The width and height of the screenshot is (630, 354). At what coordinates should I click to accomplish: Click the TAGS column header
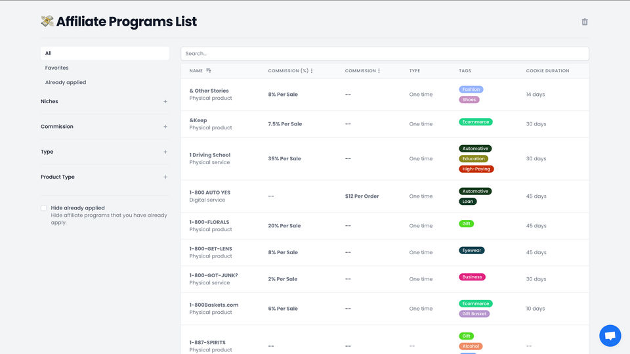(x=465, y=71)
